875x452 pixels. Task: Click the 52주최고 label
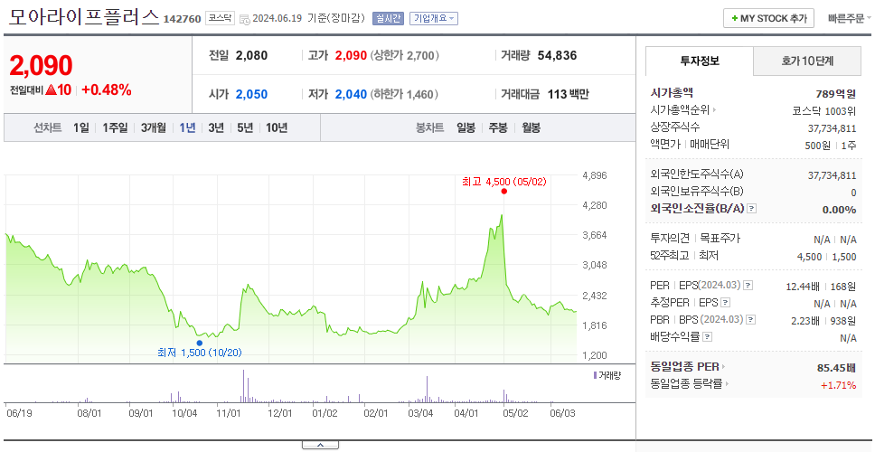(670, 256)
